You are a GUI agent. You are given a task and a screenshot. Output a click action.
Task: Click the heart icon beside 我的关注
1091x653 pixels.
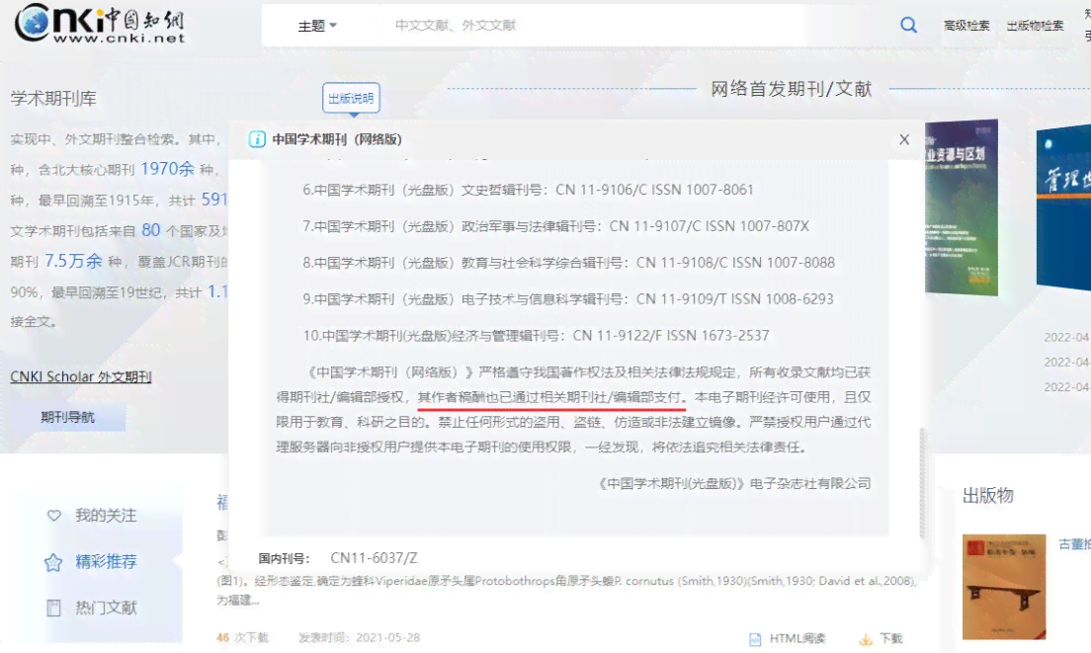coord(53,516)
